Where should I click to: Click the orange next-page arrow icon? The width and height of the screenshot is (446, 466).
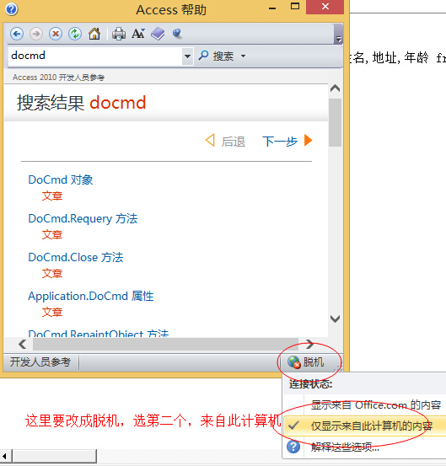pos(309,140)
